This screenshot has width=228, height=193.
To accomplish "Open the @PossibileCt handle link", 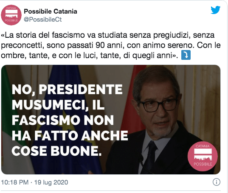I will click(43, 20).
